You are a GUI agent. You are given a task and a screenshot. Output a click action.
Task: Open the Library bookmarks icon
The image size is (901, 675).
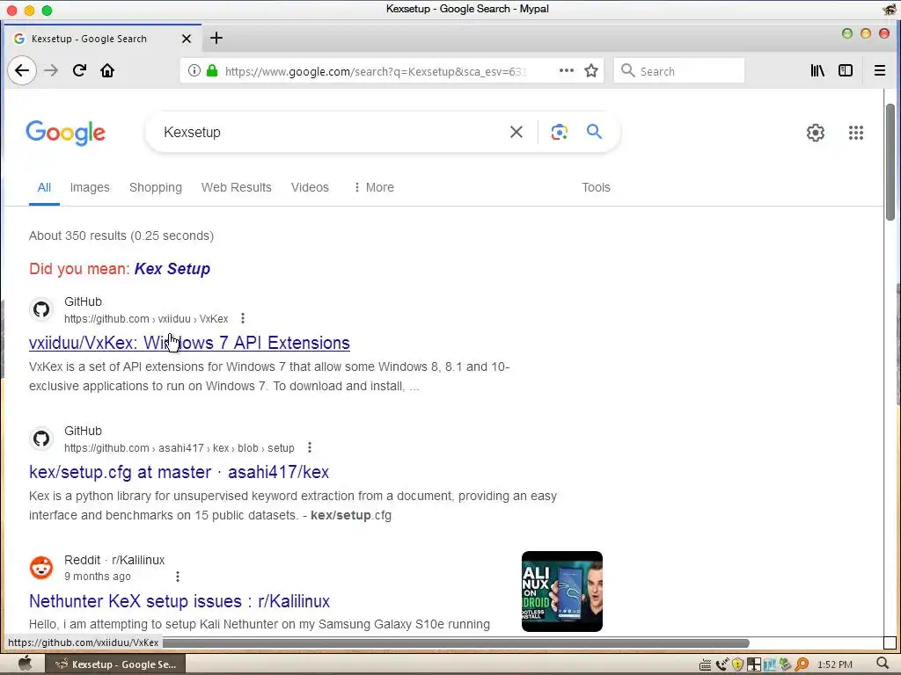[817, 70]
